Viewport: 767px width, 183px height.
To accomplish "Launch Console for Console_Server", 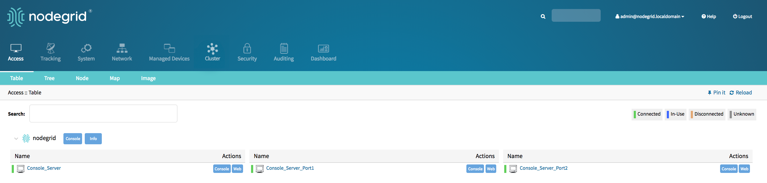I will point(222,169).
